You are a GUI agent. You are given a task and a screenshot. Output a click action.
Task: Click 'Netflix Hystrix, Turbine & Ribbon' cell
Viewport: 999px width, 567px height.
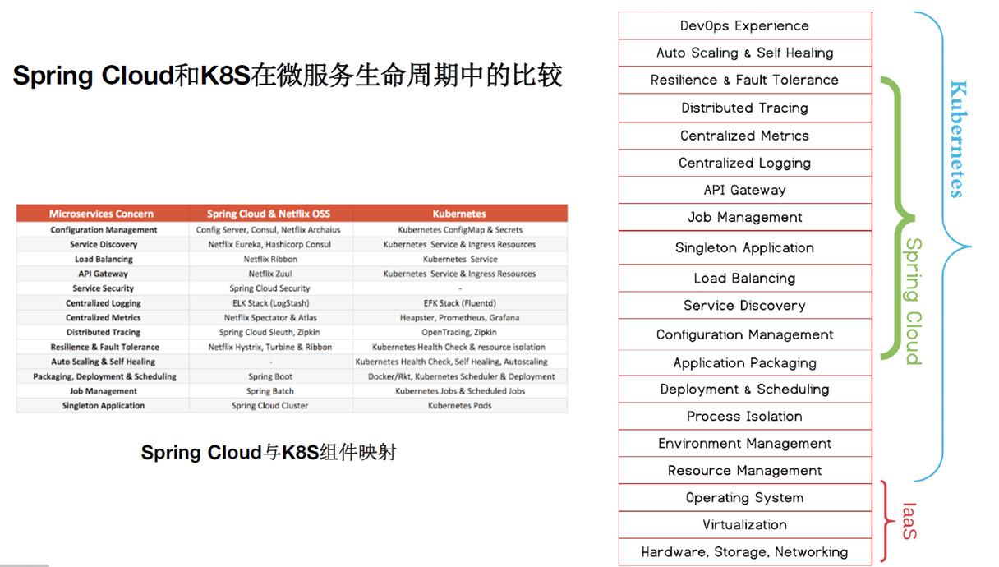(269, 348)
